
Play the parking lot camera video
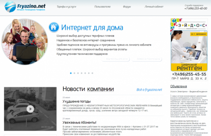(x=30, y=109)
